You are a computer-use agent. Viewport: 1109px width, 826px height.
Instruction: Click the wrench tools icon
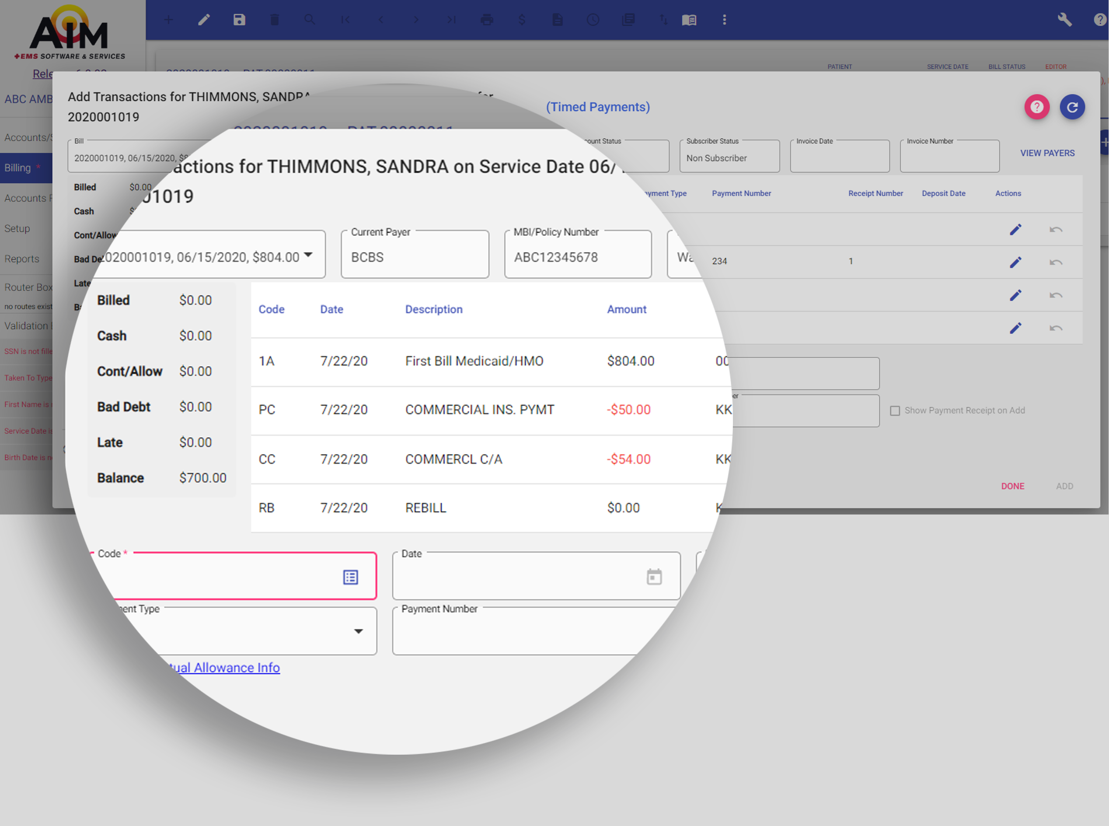(x=1064, y=20)
